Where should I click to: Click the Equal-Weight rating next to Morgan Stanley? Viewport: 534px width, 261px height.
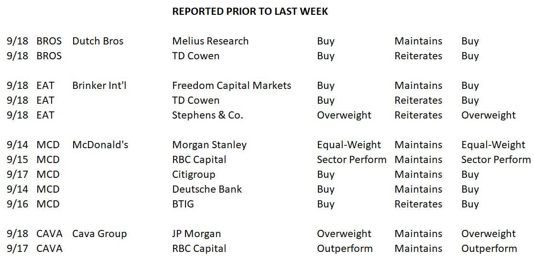[349, 145]
